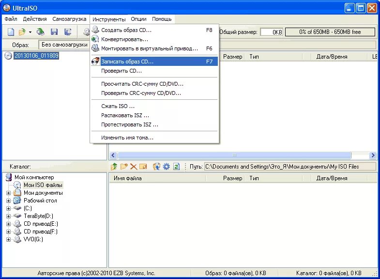The width and height of the screenshot is (380, 279).
Task: Expand the (C:) drive node
Action: tap(9, 208)
